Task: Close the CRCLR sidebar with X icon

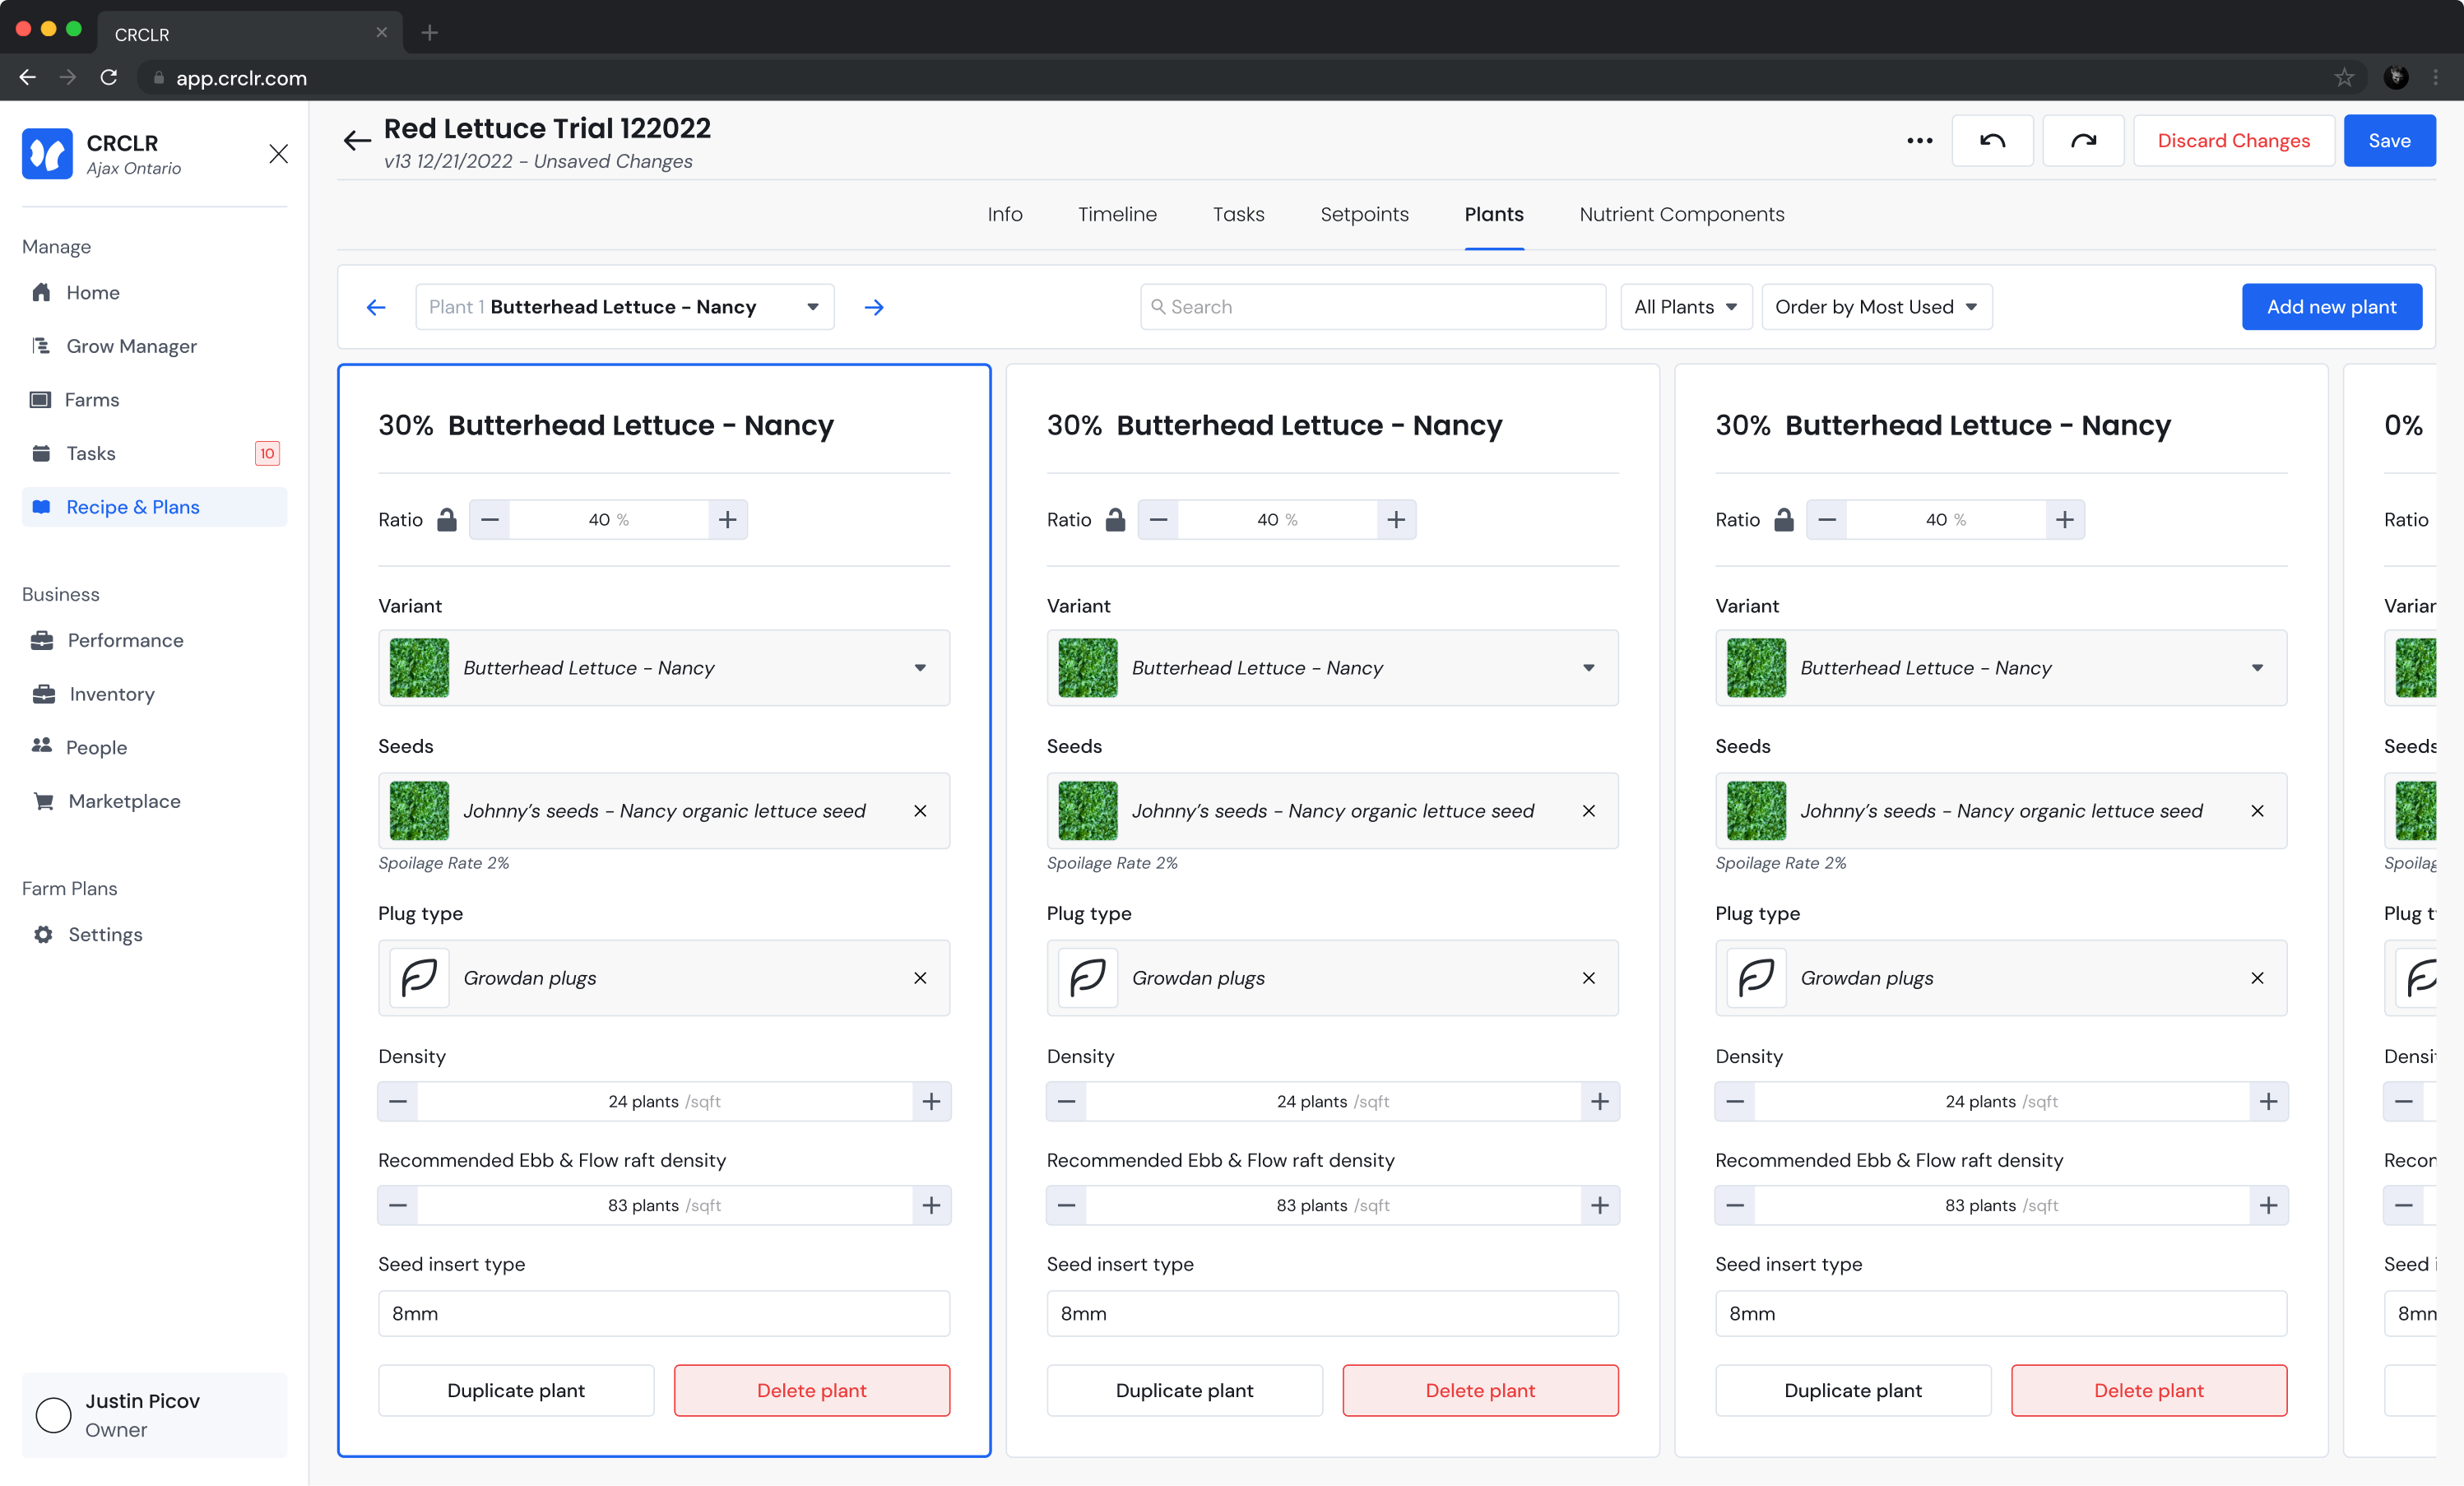Action: pos(278,154)
